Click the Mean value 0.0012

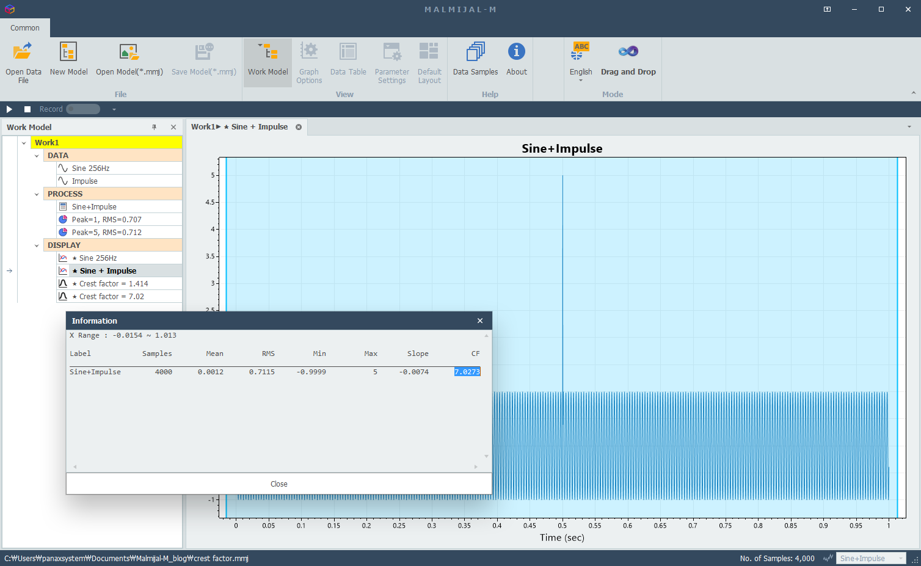(210, 372)
